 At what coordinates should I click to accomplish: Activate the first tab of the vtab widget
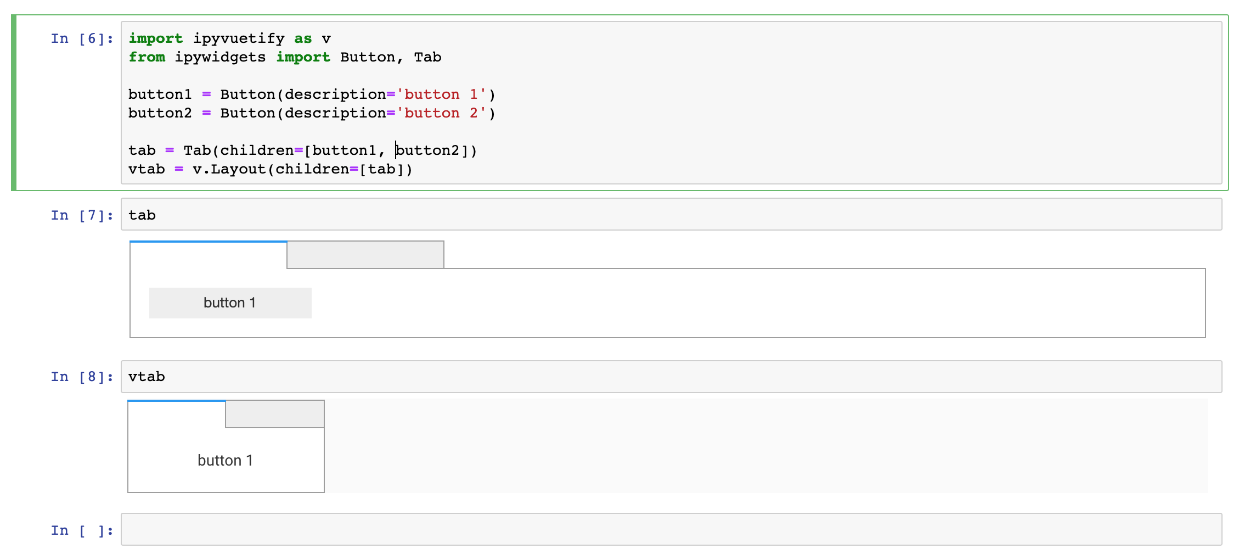tap(176, 413)
